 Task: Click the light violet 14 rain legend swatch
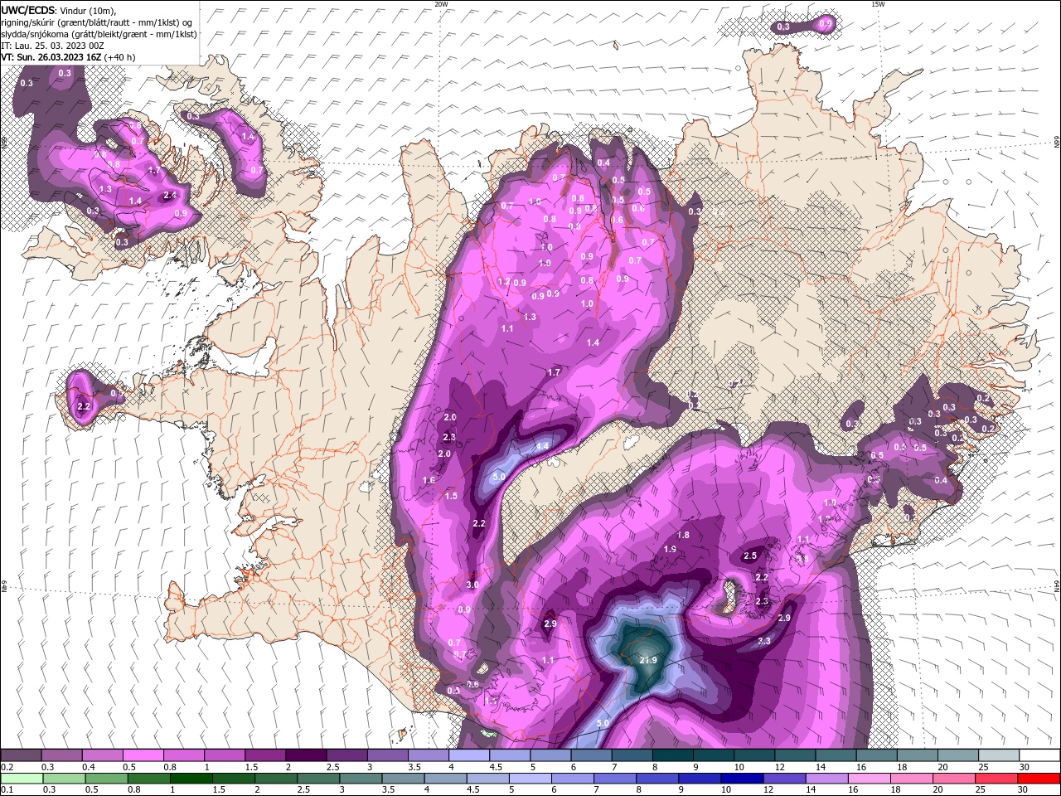[x=826, y=779]
